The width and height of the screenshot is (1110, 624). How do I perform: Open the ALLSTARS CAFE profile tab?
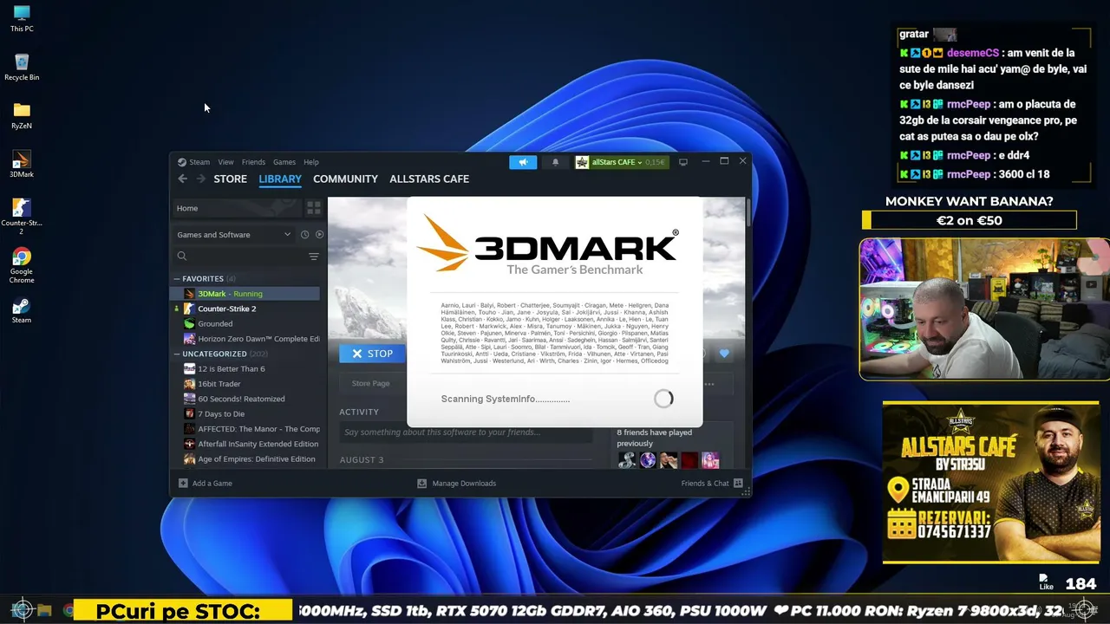(x=429, y=179)
